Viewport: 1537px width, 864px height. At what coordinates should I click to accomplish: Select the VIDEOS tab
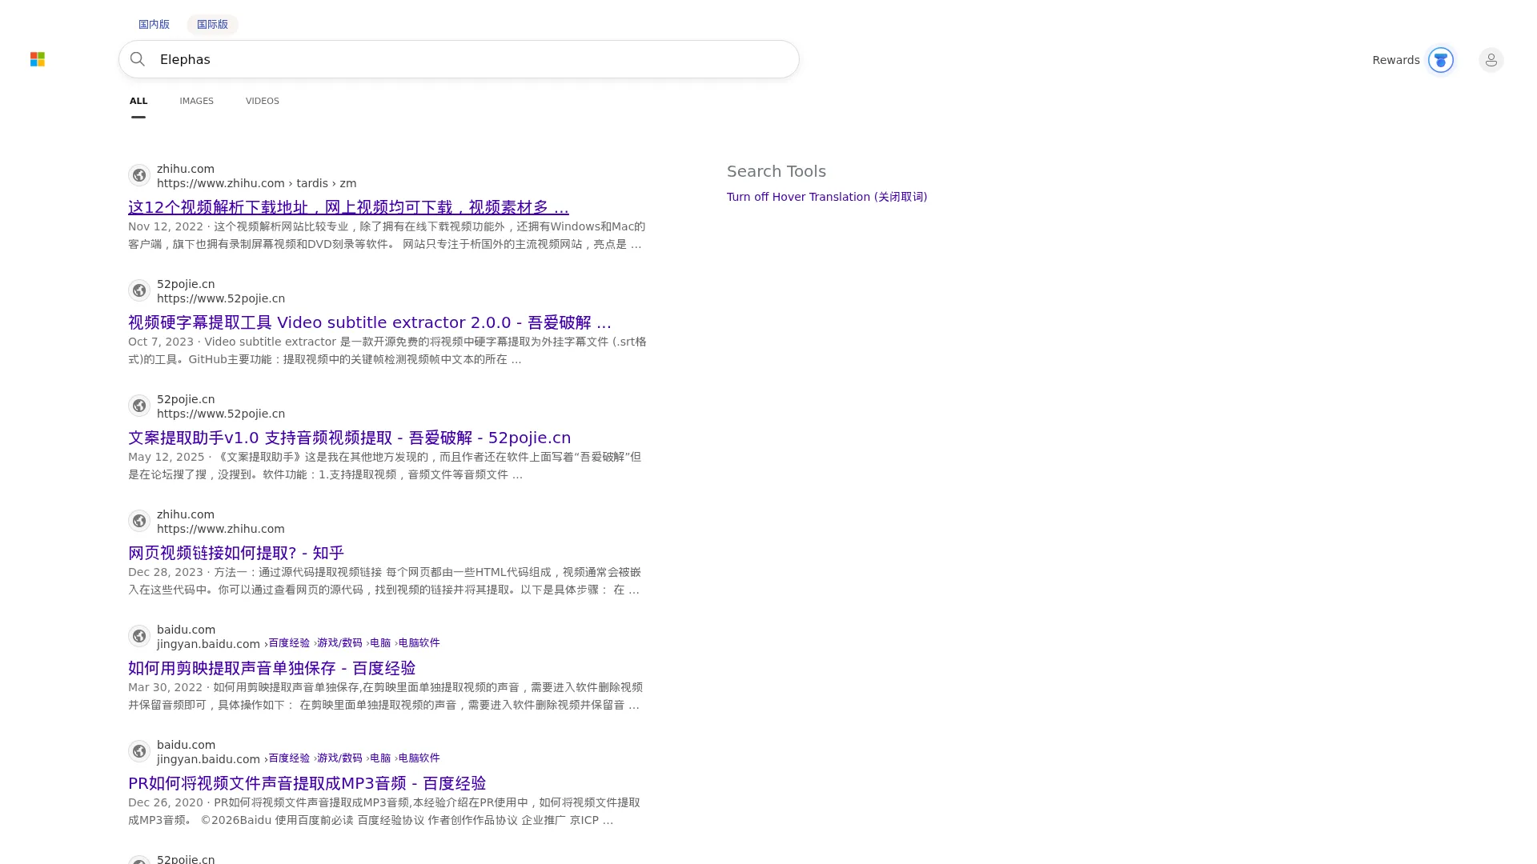pyautogui.click(x=263, y=101)
